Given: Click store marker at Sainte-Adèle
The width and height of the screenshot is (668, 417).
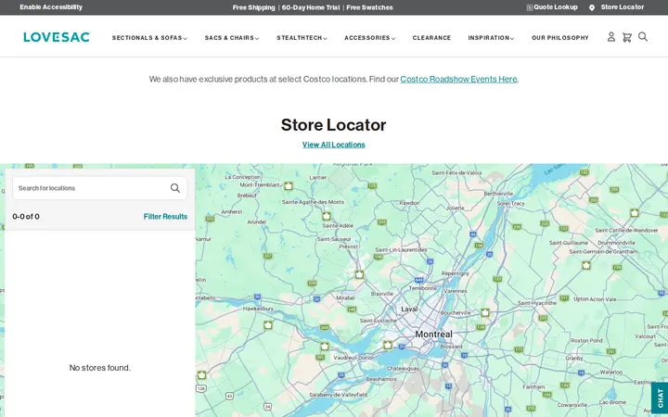Looking at the screenshot, I should pyautogui.click(x=327, y=216).
